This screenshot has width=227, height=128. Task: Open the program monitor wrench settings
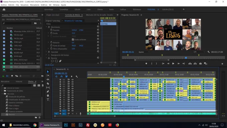click(x=208, y=52)
